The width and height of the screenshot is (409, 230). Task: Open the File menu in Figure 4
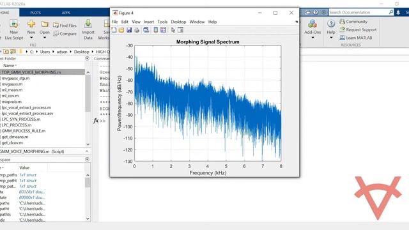pyautogui.click(x=114, y=22)
